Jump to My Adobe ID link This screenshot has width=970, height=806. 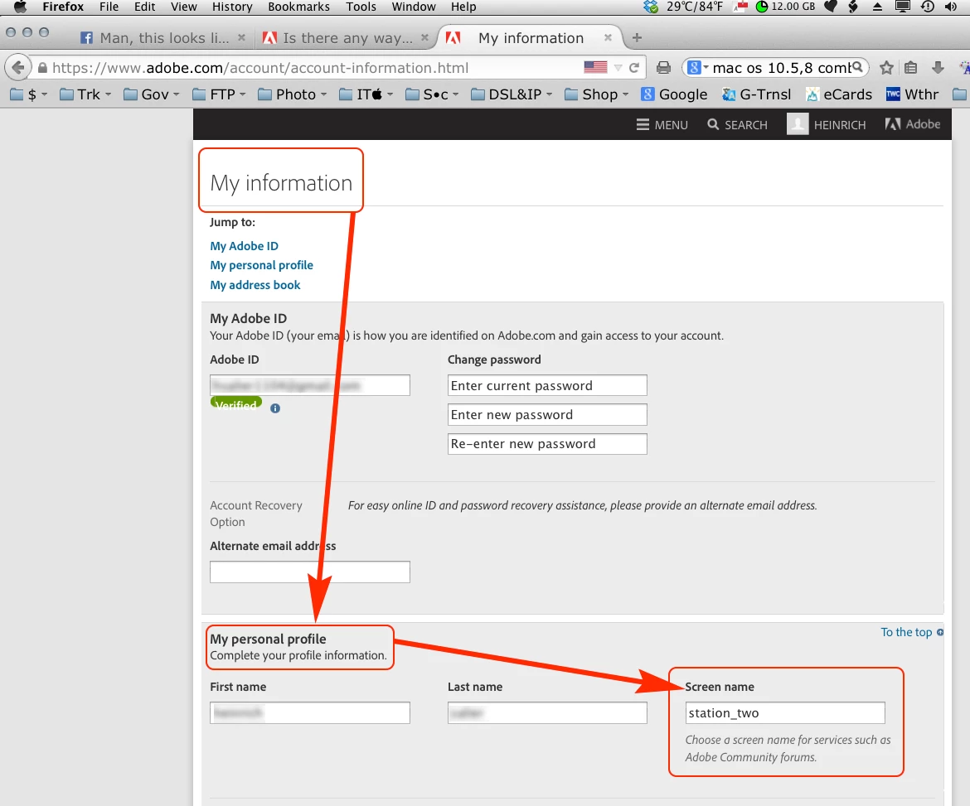pyautogui.click(x=244, y=245)
